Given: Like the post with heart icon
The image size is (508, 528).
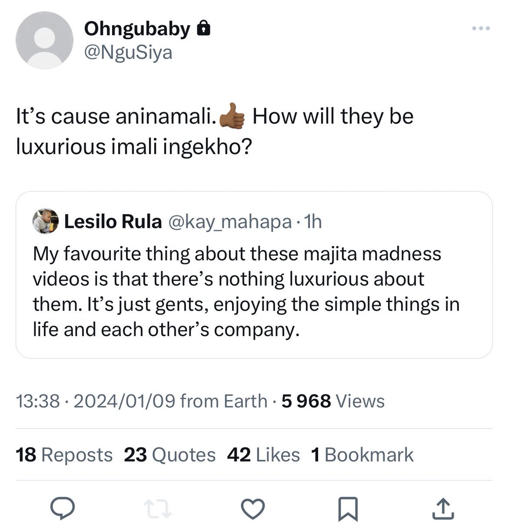Looking at the screenshot, I should (254, 510).
